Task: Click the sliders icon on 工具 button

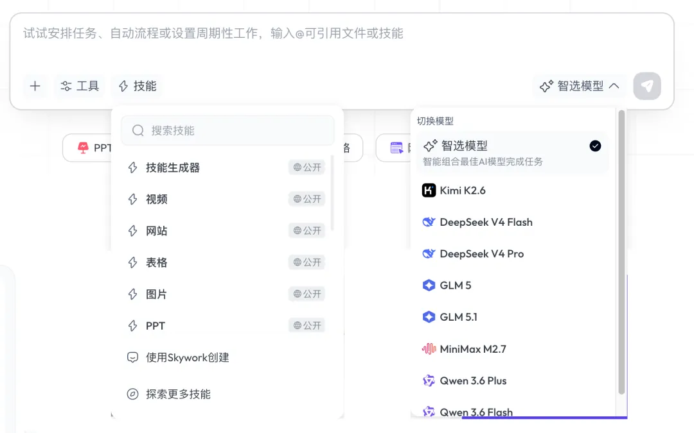Action: 66,86
